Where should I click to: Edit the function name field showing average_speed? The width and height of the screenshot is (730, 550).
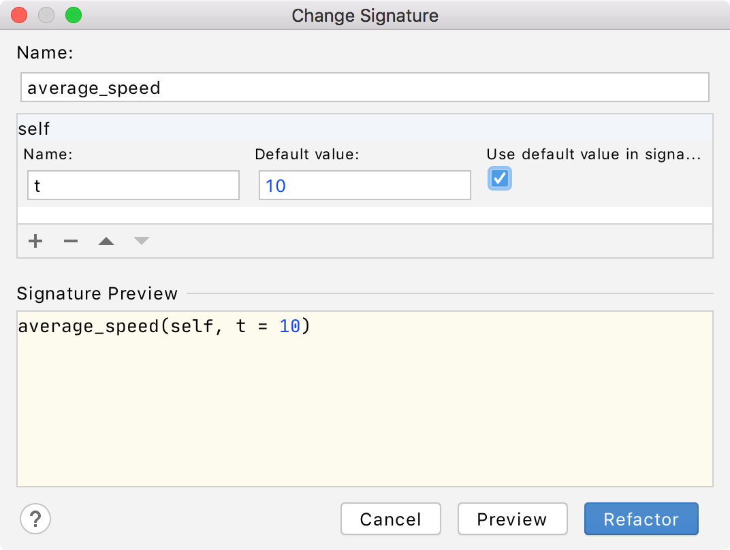[x=365, y=87]
